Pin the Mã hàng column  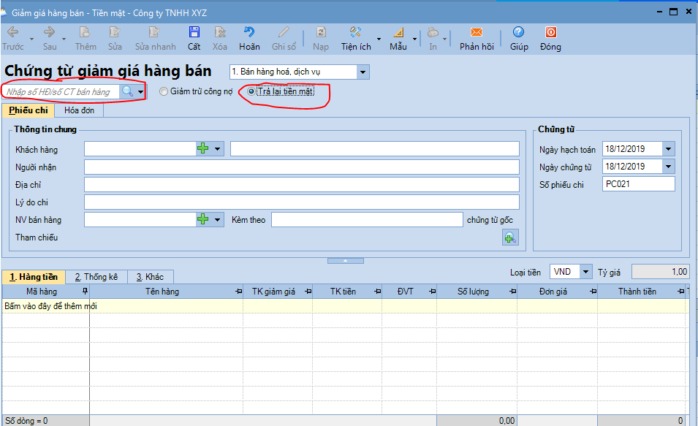pyautogui.click(x=85, y=291)
